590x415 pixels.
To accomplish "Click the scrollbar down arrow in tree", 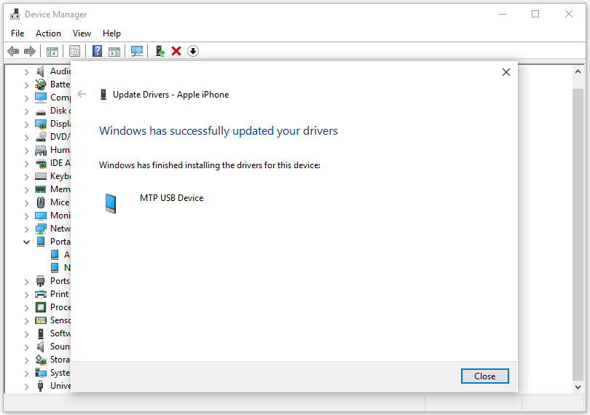I will (x=578, y=387).
